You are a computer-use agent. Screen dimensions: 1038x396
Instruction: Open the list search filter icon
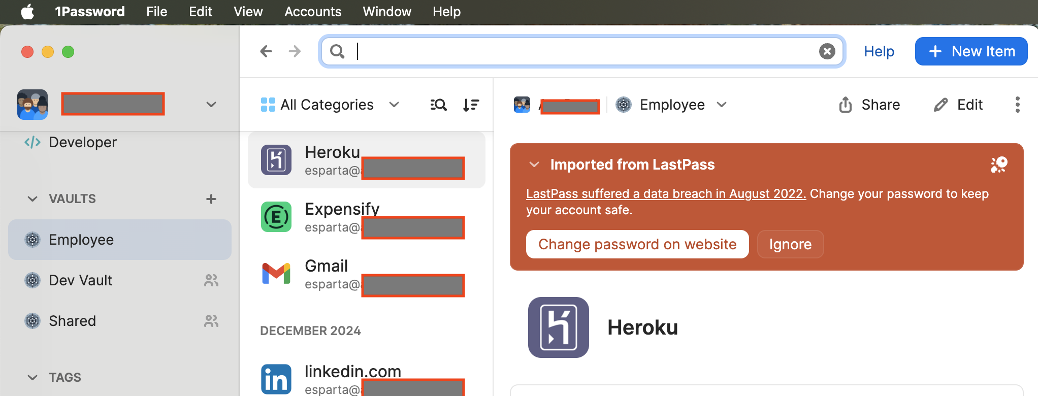coord(438,105)
